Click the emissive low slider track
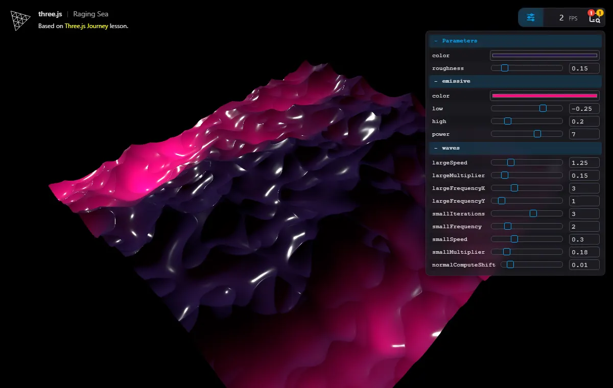613x388 pixels. point(527,109)
